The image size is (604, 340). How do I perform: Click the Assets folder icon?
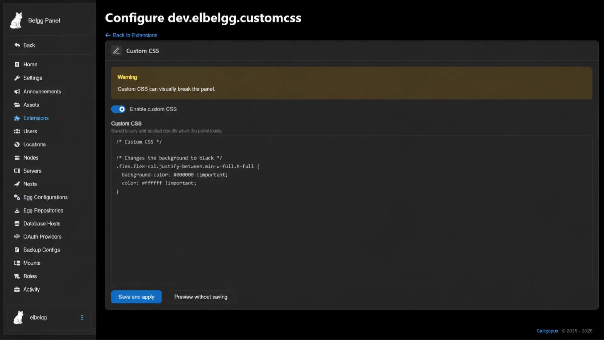coord(17,105)
